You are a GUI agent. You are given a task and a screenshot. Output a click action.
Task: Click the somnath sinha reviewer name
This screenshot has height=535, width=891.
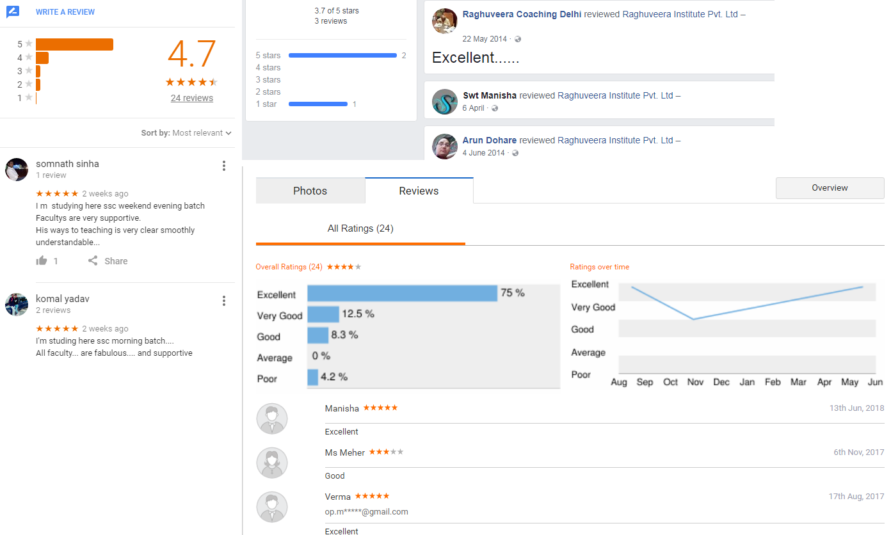tap(67, 164)
